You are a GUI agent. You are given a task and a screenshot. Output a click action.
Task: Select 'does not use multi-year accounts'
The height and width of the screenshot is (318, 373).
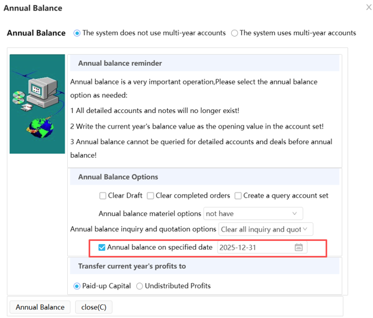77,33
